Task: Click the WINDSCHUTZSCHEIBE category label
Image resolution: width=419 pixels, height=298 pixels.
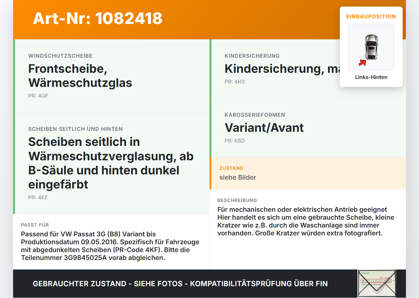Action: coord(60,56)
